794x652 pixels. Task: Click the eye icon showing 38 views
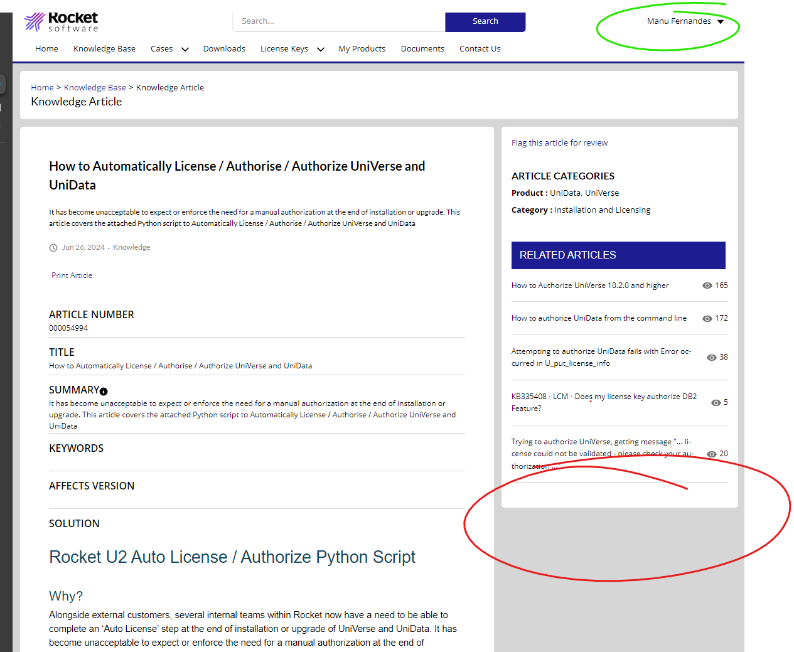[x=711, y=357]
